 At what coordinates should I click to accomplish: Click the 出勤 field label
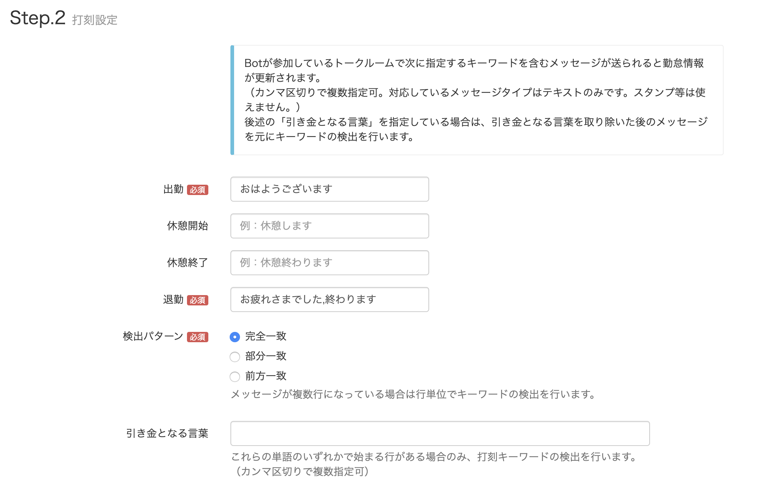pyautogui.click(x=173, y=189)
